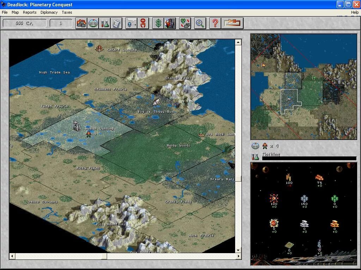Click the research progress bar under Nothing
This screenshot has width=361, height=270.
tap(309, 159)
